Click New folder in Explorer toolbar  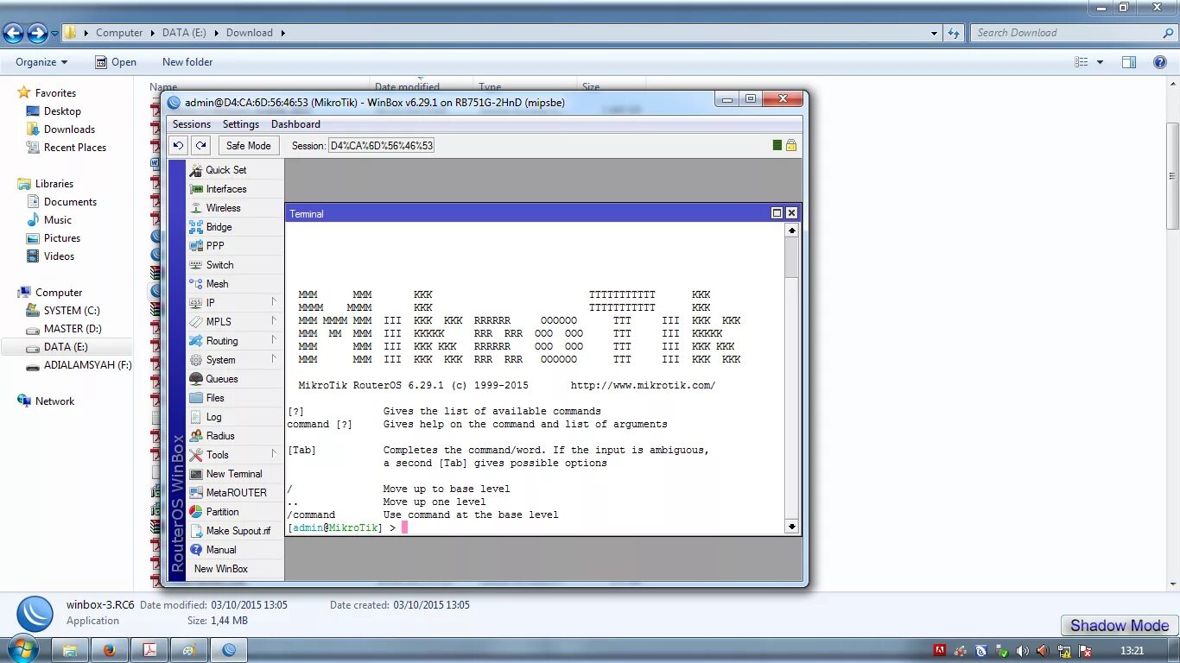[187, 62]
